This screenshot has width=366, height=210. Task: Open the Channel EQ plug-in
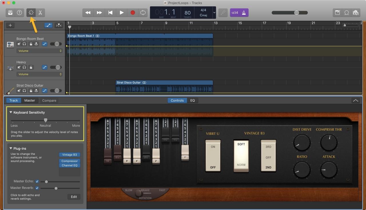[69, 165]
